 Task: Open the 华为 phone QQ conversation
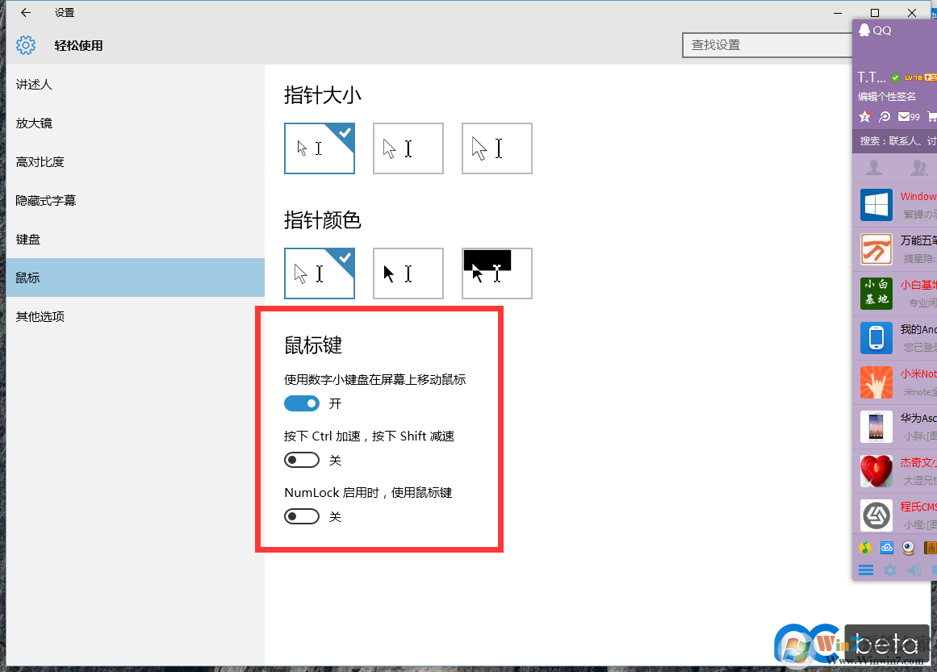click(x=894, y=427)
